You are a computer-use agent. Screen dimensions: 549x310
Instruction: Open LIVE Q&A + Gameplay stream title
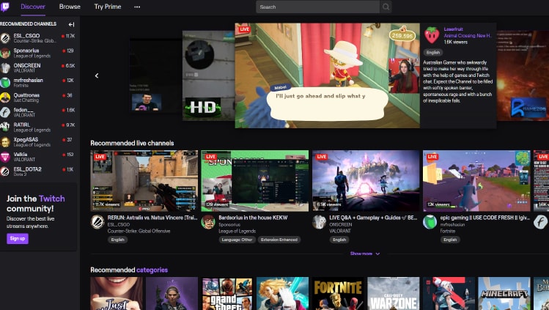373,218
